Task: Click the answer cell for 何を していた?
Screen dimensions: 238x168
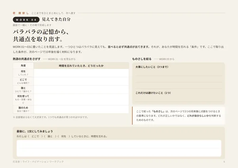Action: (81, 73)
